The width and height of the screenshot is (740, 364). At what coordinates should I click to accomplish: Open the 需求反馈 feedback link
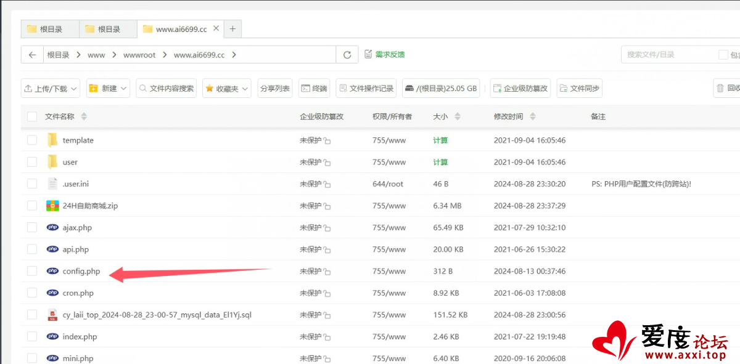tap(385, 54)
